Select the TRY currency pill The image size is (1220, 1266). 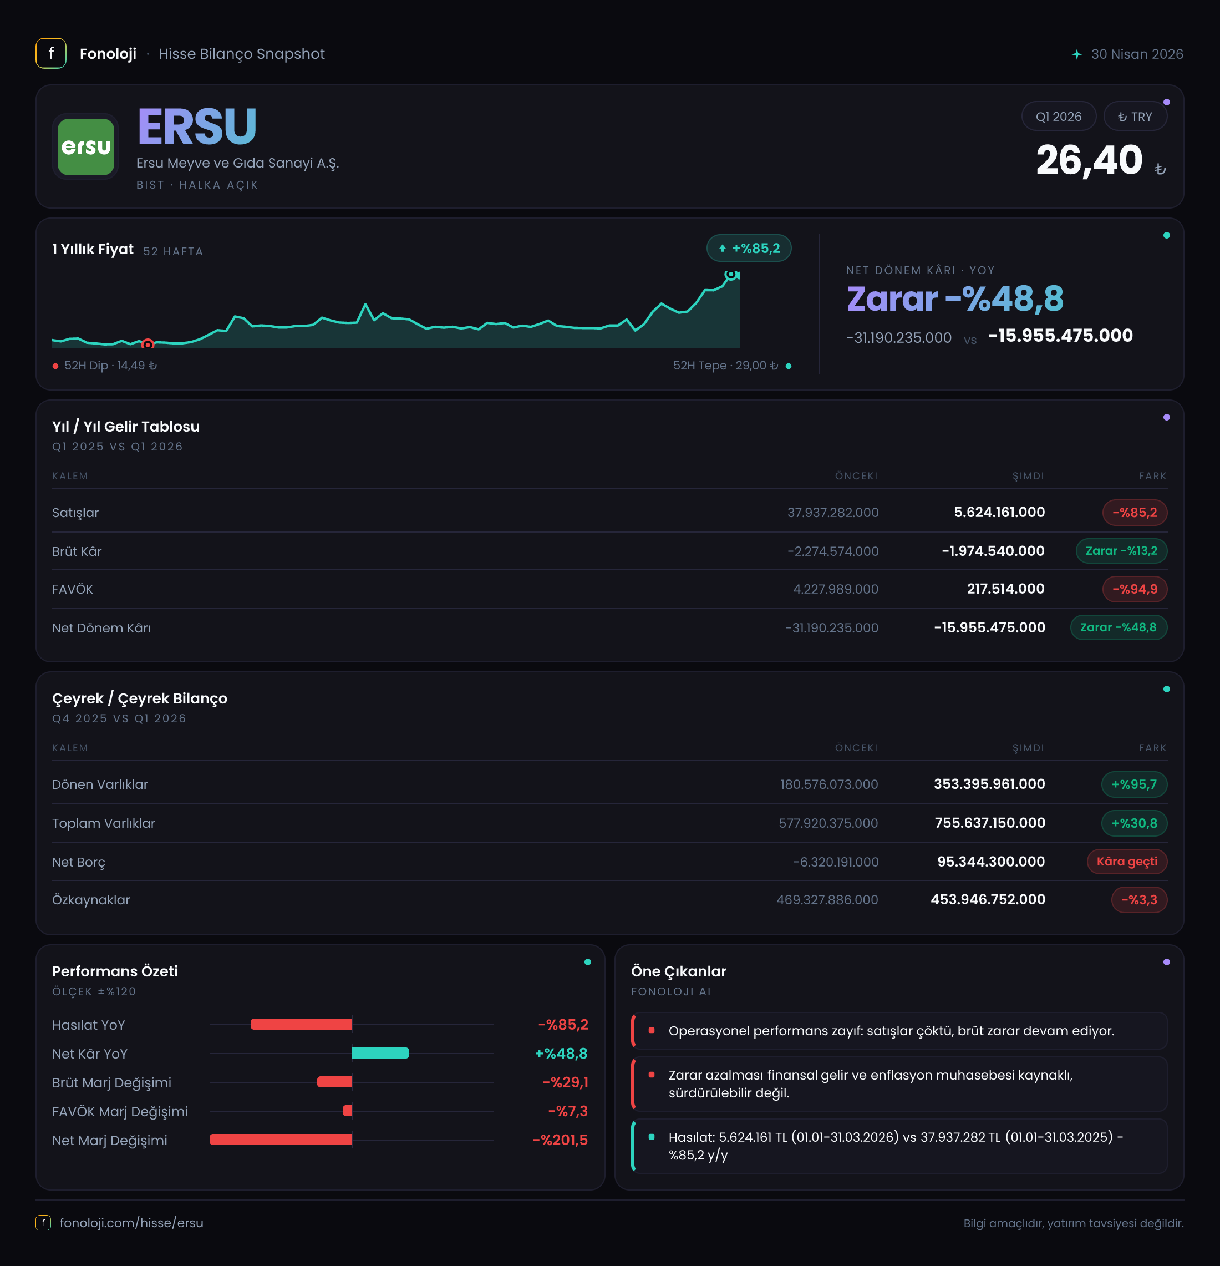tap(1135, 117)
